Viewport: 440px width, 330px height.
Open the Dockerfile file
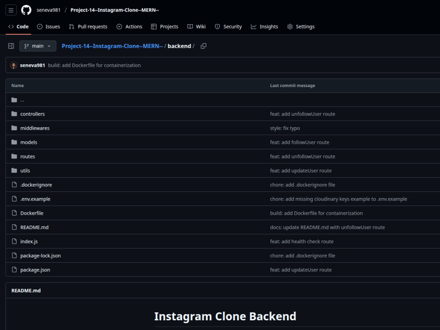[x=32, y=213]
